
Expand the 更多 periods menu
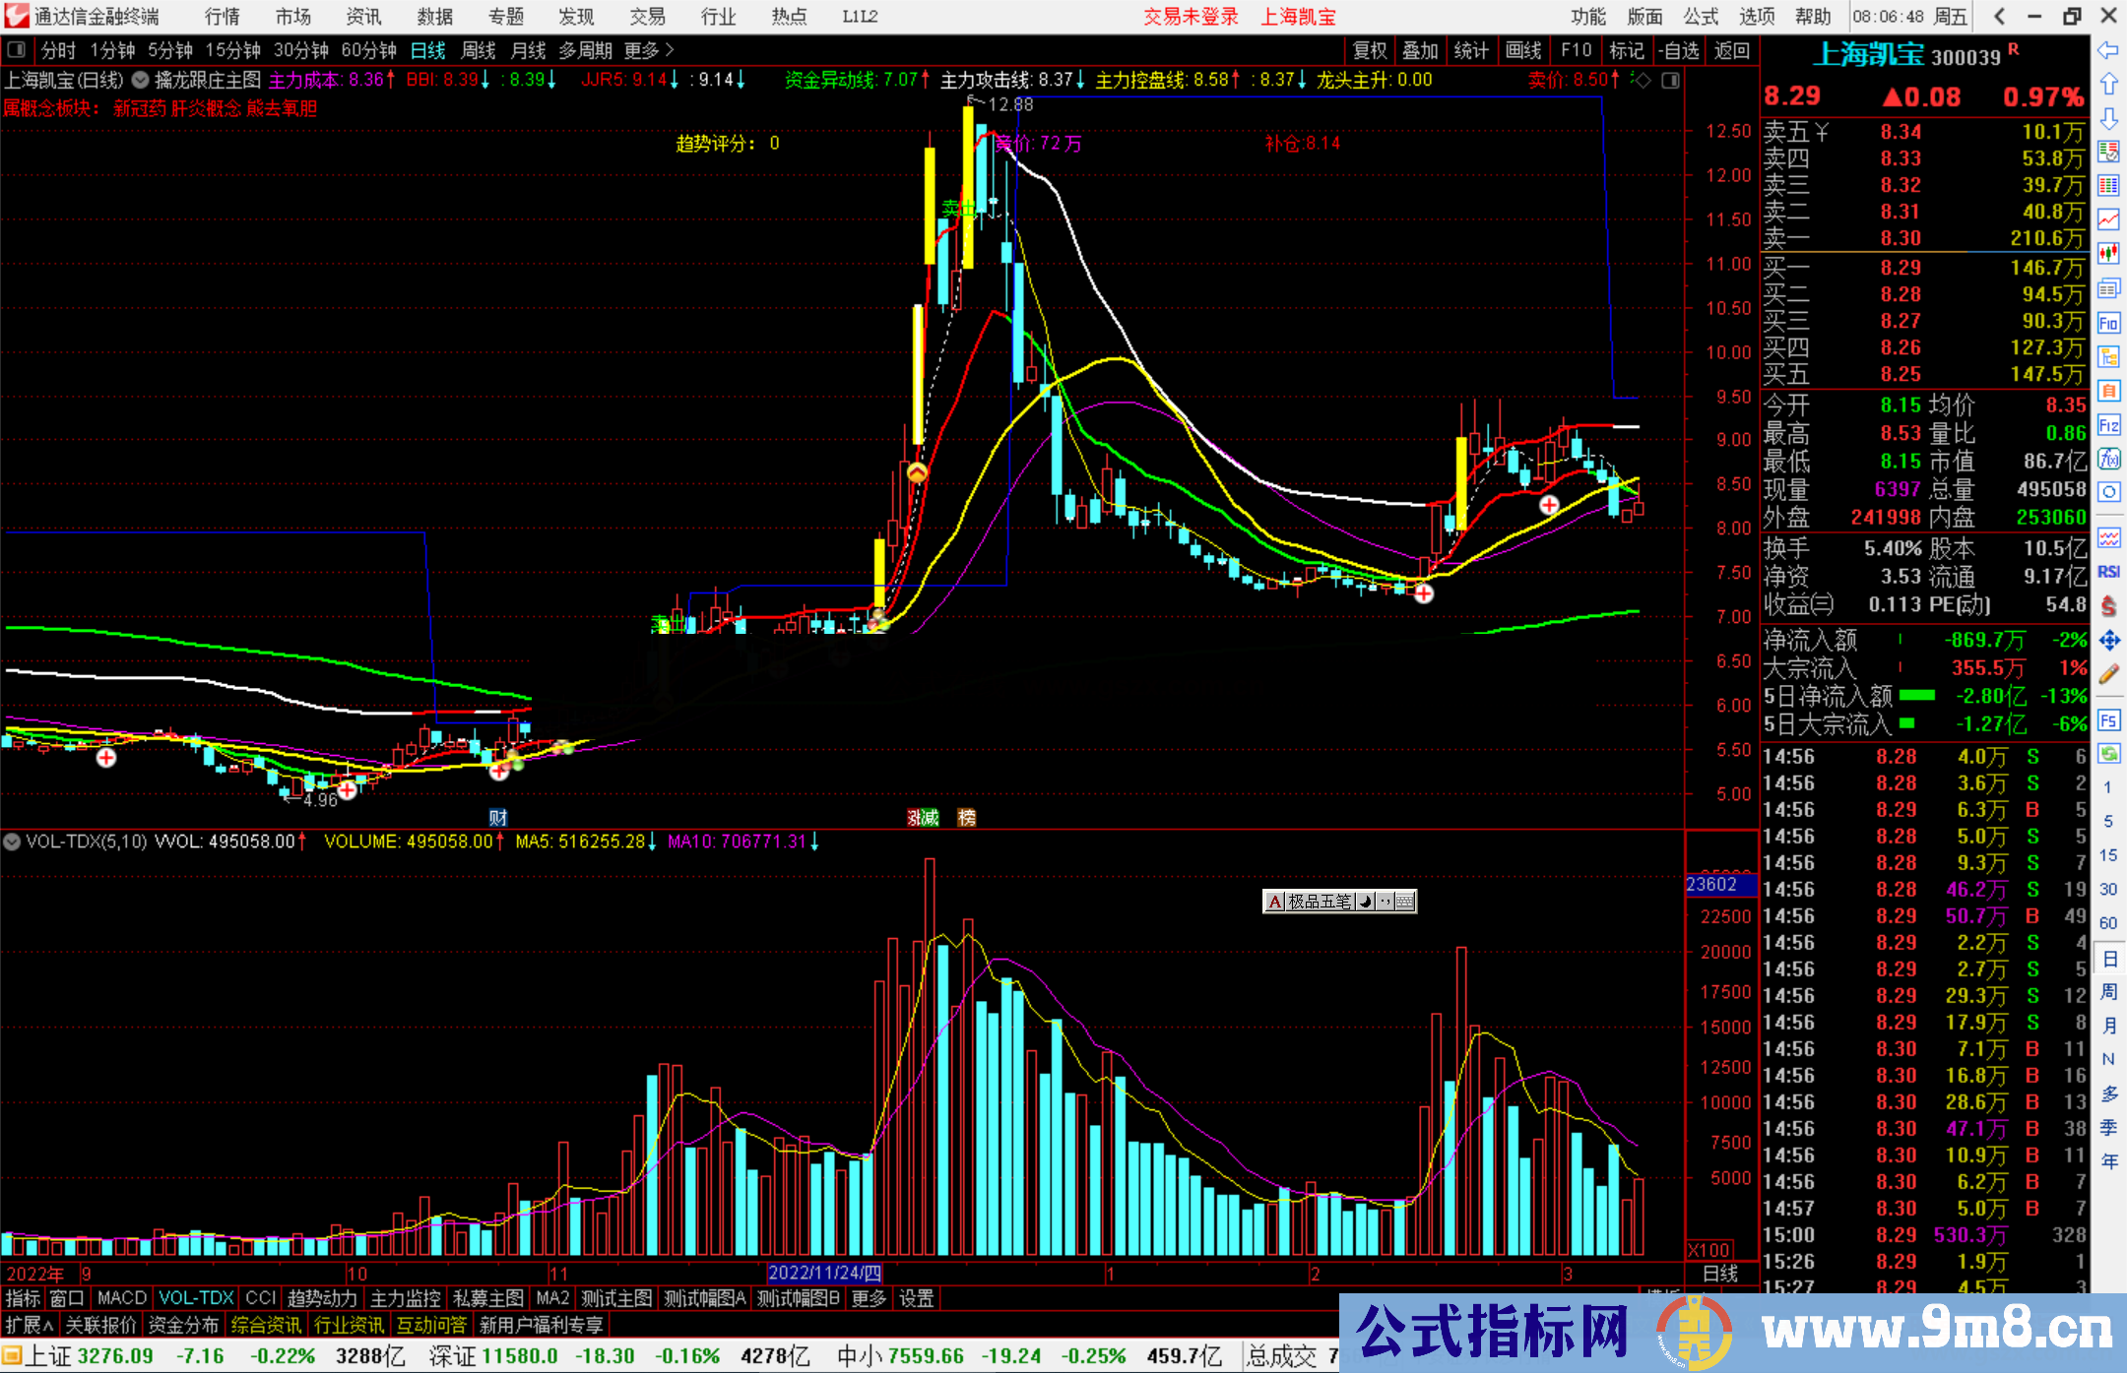[x=648, y=50]
